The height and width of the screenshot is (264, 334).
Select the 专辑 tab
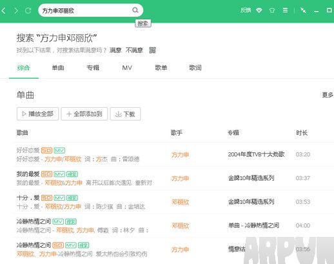click(x=93, y=68)
